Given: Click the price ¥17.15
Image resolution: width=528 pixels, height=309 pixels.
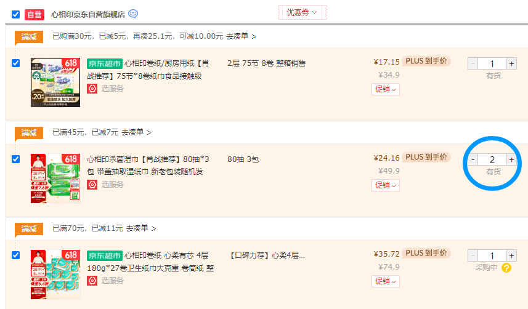Looking at the screenshot, I should (386, 62).
